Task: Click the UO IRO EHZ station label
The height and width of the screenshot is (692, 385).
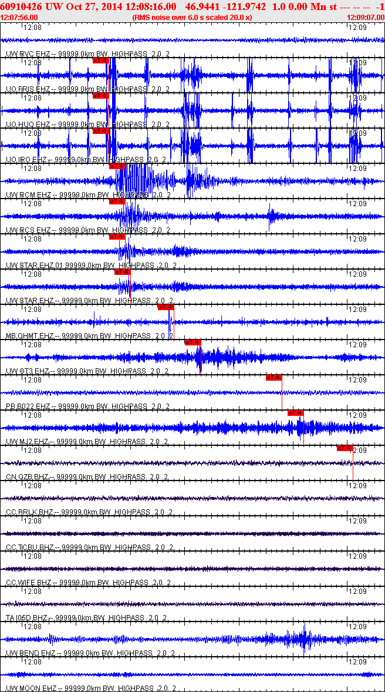Action: pyautogui.click(x=87, y=160)
